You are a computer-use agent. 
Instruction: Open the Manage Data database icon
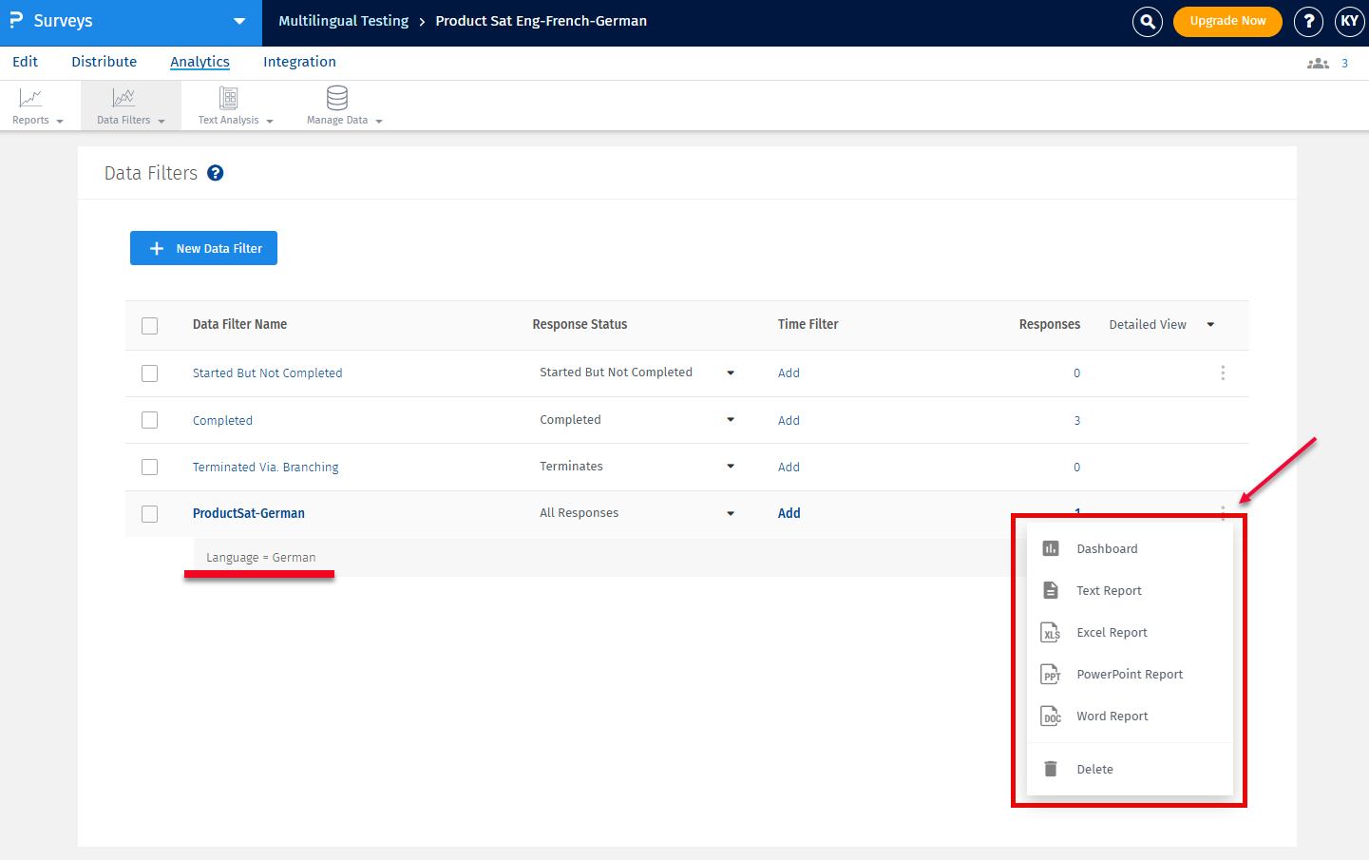[337, 98]
